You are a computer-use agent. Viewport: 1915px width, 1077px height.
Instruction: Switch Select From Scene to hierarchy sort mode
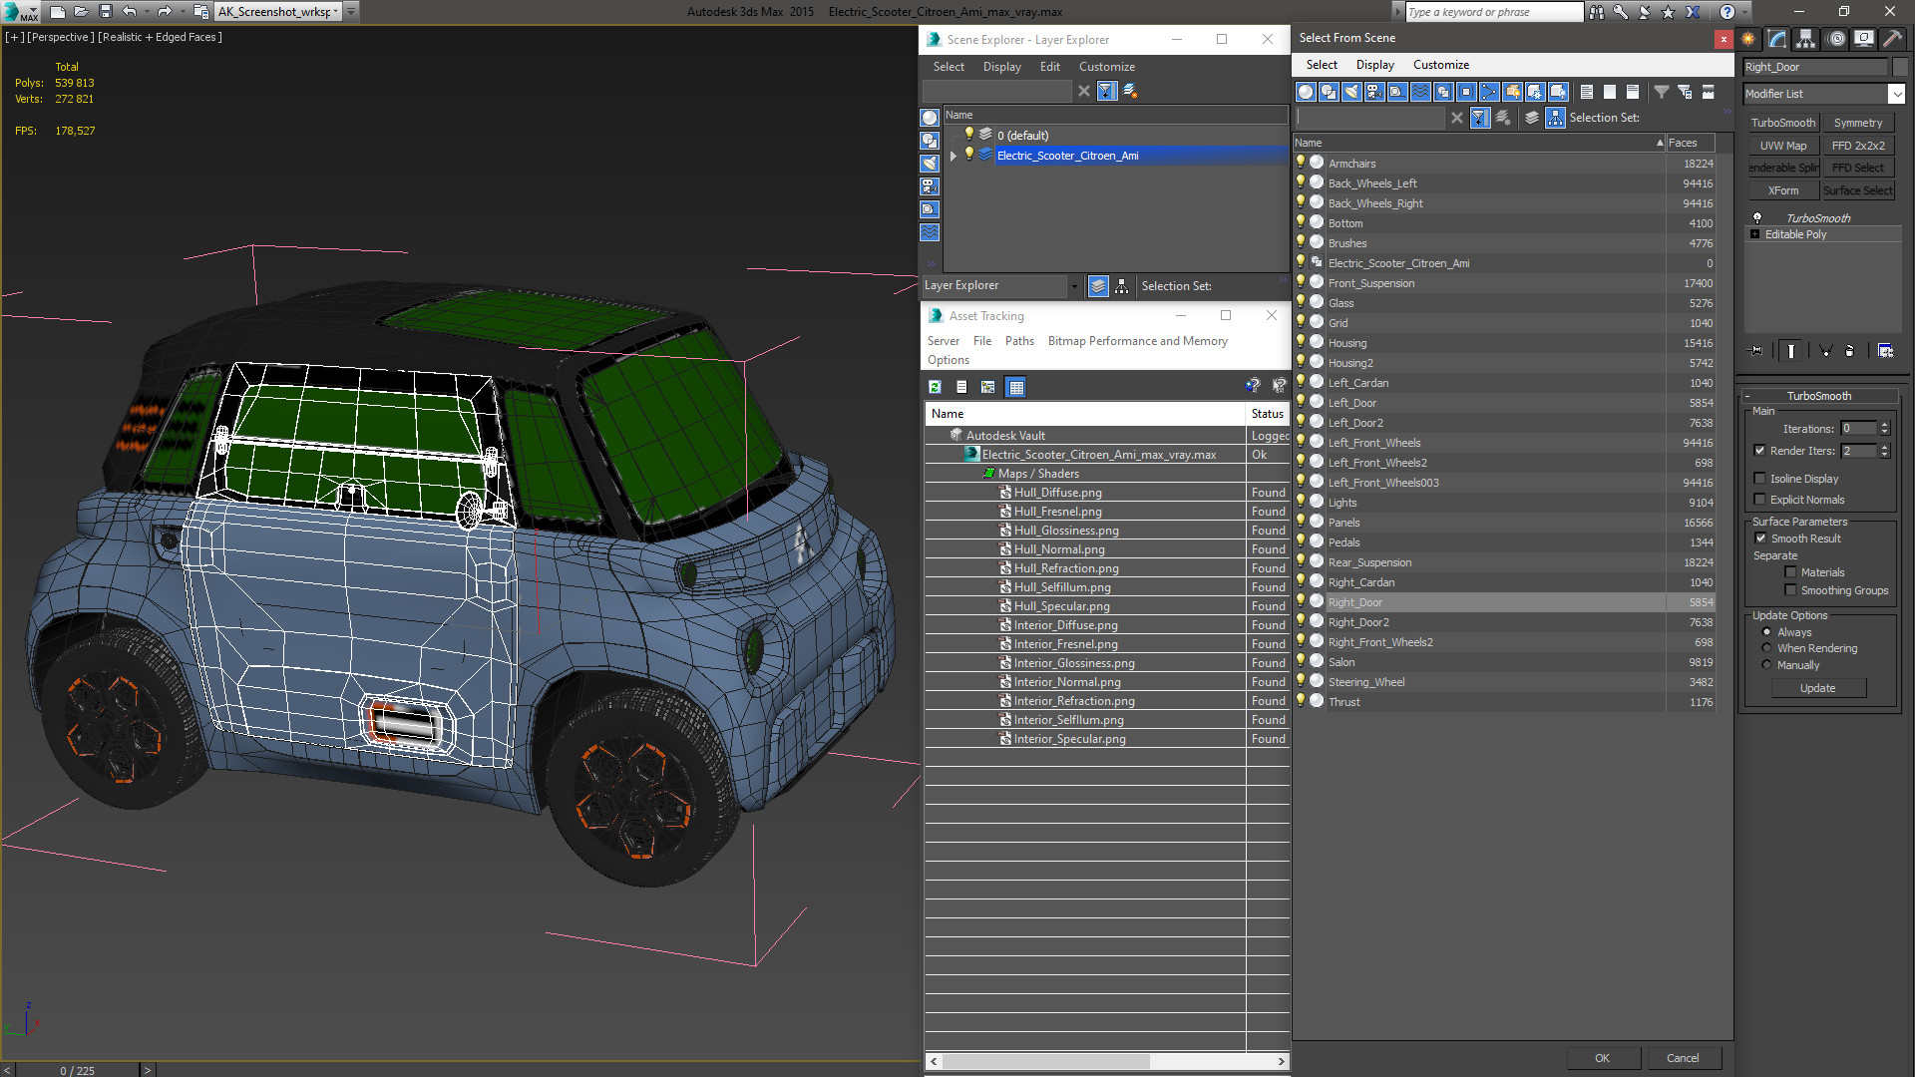1556,118
